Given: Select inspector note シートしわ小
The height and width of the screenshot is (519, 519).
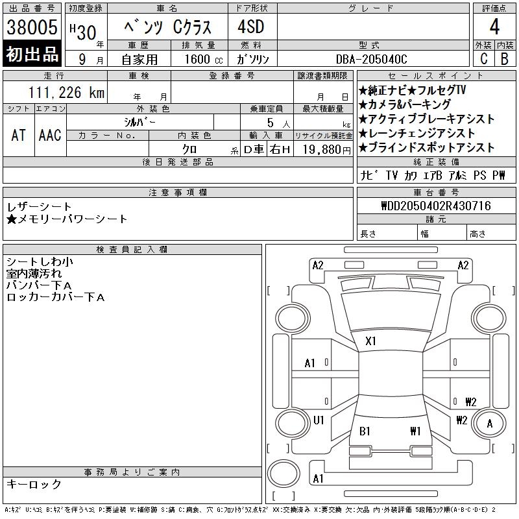Looking at the screenshot, I should (x=40, y=262).
